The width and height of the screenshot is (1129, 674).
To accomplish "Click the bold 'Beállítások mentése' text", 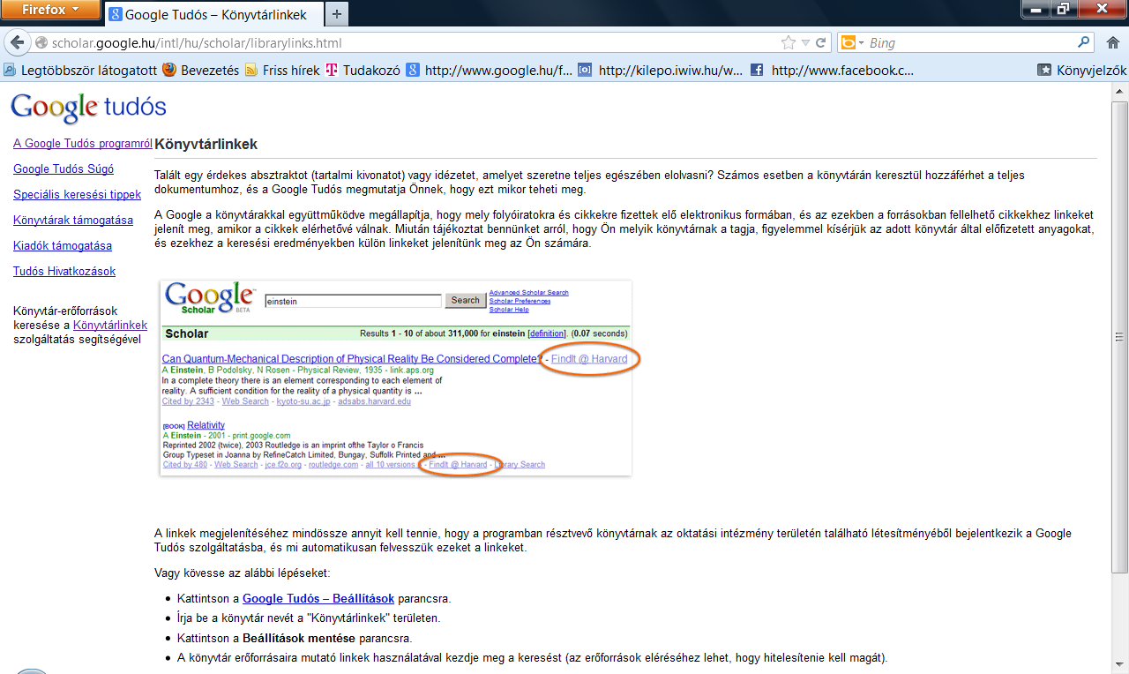I will 299,638.
